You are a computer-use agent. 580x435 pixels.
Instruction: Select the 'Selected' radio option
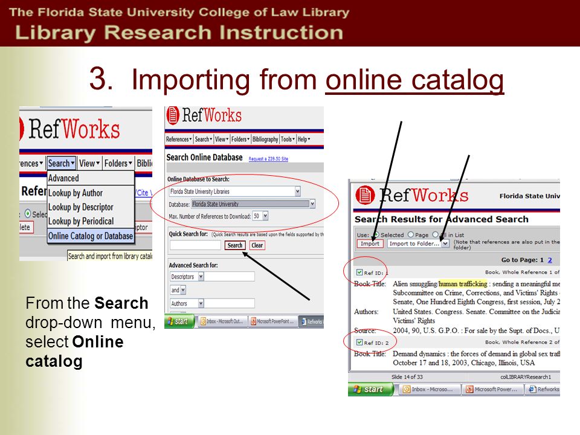pos(375,234)
